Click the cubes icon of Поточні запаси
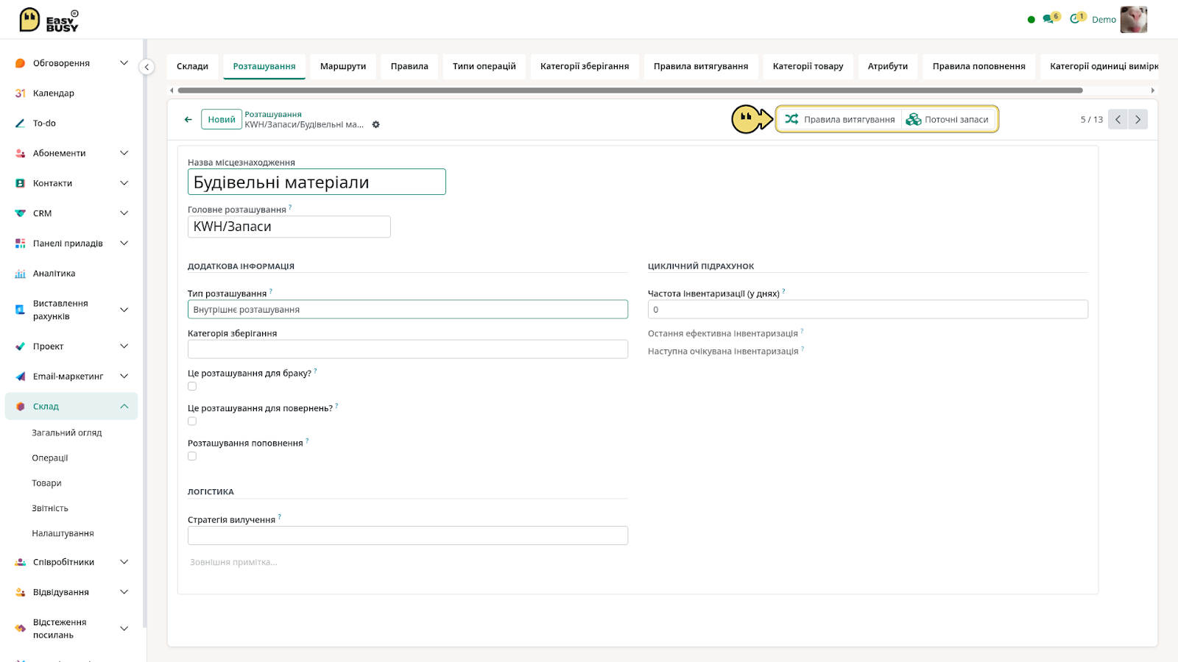 [914, 119]
